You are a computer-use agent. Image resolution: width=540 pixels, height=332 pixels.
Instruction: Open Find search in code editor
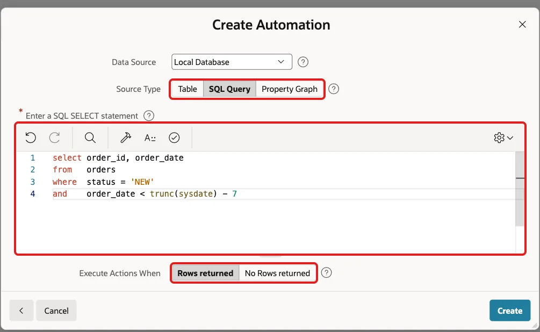point(90,138)
